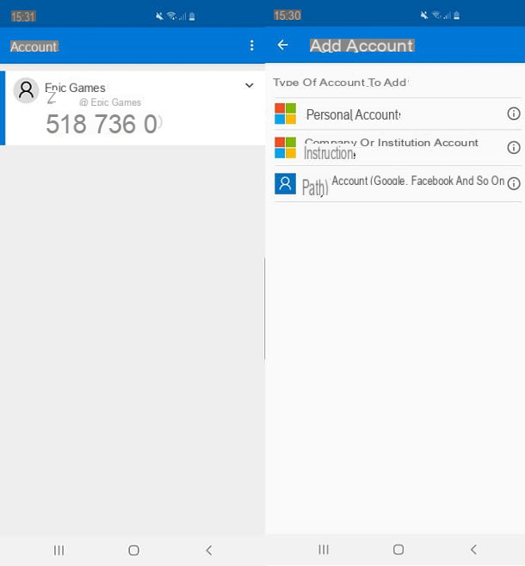Choose Personal Account option

coord(398,114)
